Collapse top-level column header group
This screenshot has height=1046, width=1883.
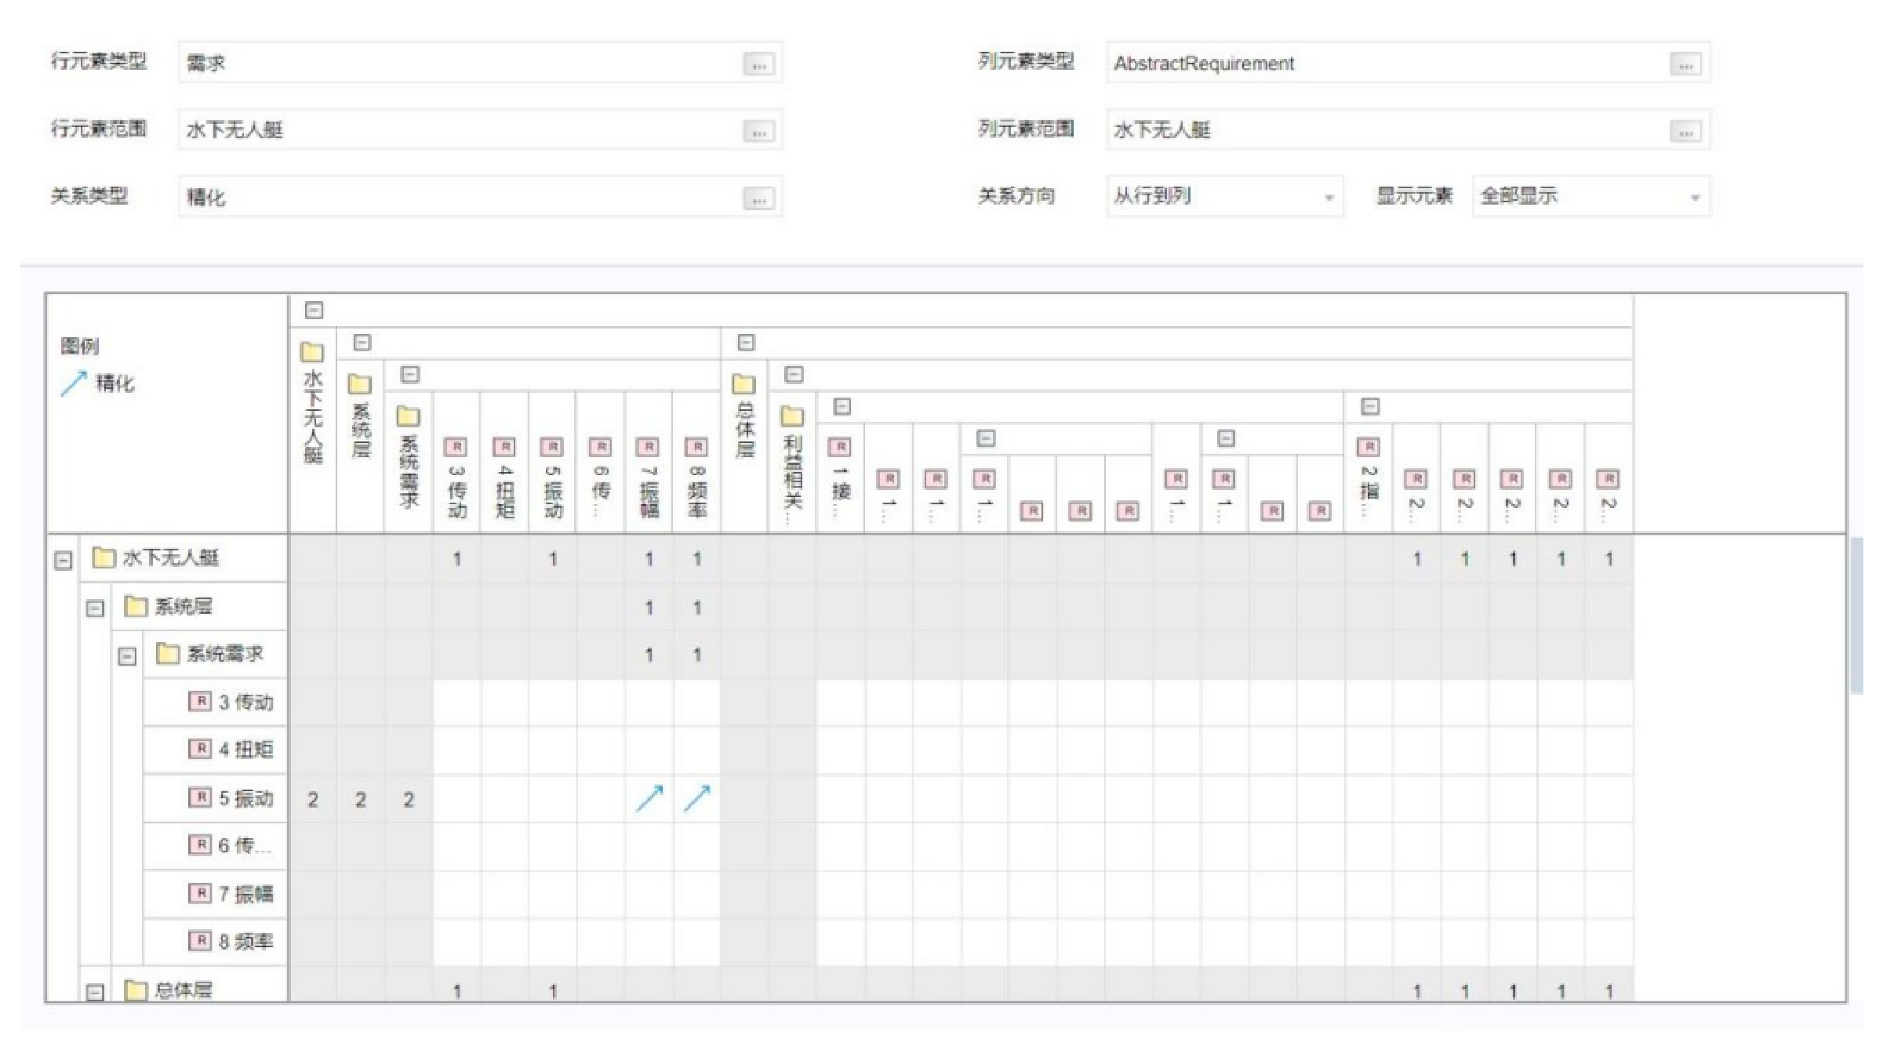pyautogui.click(x=314, y=311)
